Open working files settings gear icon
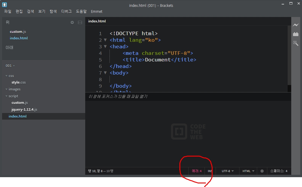Viewport: 302px width, 187px height. coord(72,22)
